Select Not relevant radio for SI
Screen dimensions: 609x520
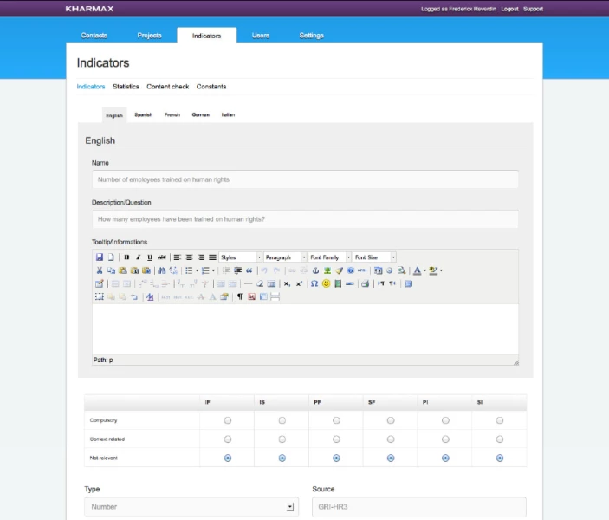tap(499, 458)
